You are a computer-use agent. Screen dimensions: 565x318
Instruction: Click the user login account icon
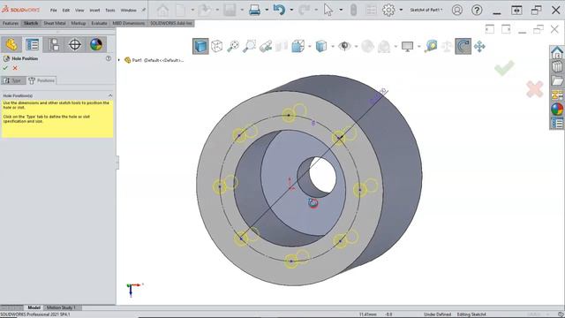(x=457, y=10)
